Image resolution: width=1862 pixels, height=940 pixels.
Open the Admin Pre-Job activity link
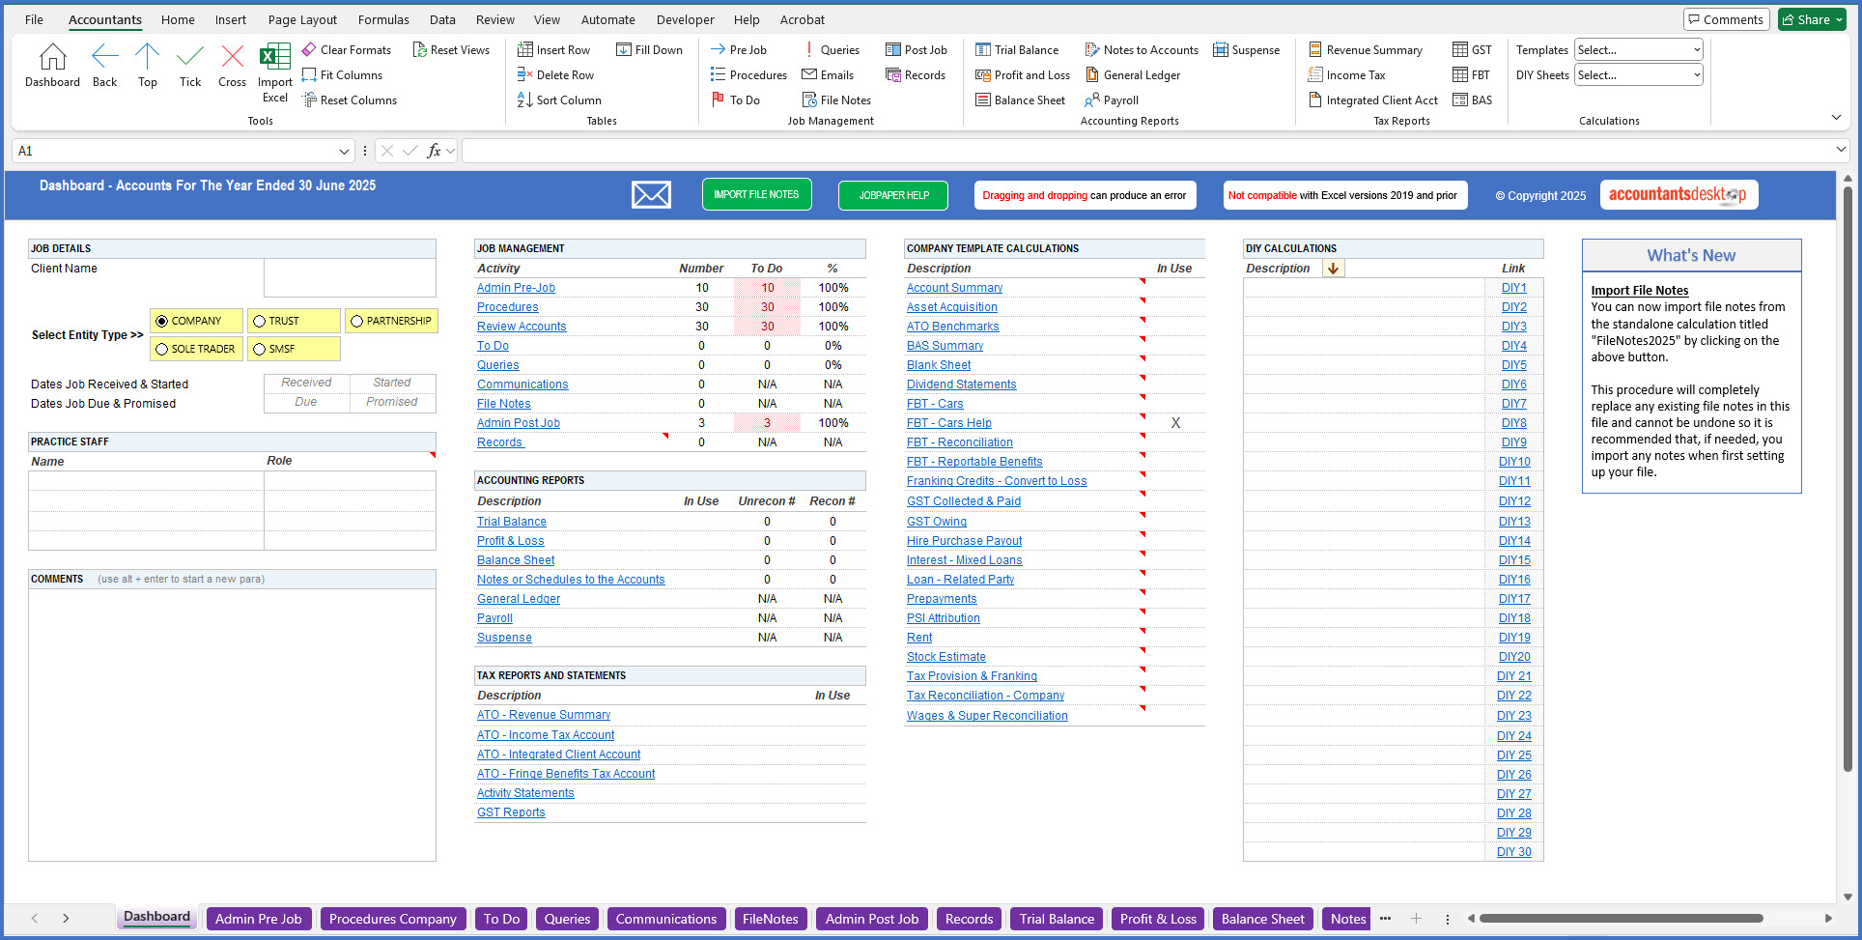[515, 287]
